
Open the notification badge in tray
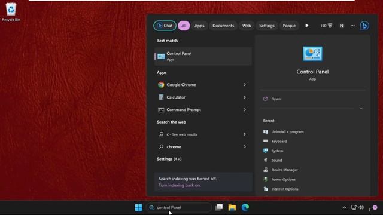(x=375, y=207)
